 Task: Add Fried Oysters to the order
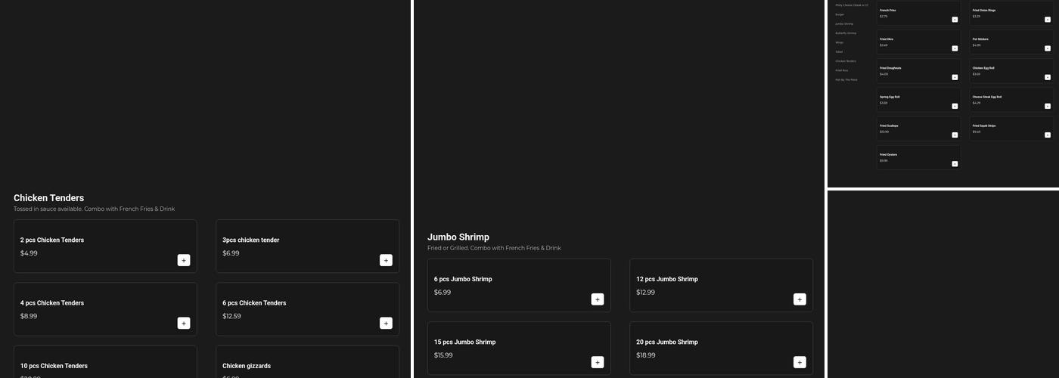click(x=955, y=164)
